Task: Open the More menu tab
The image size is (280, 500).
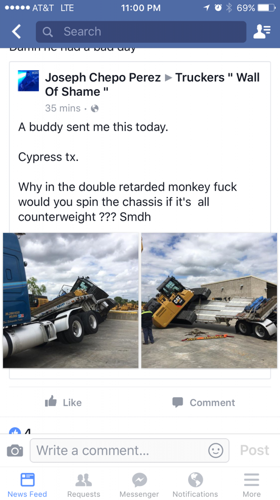Action: [252, 485]
